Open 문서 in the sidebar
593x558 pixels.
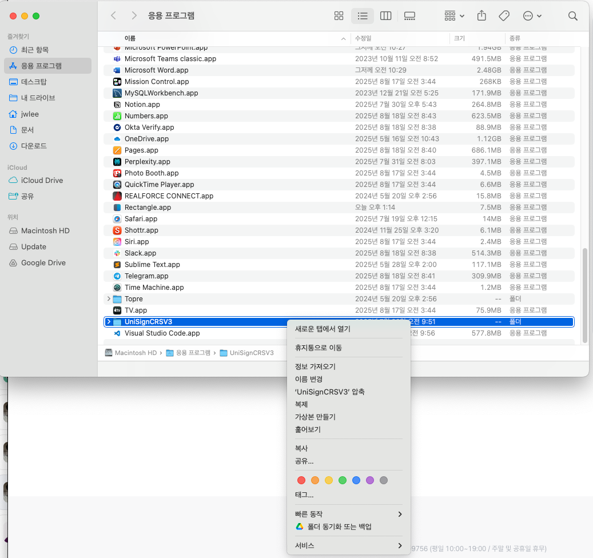pos(47,130)
